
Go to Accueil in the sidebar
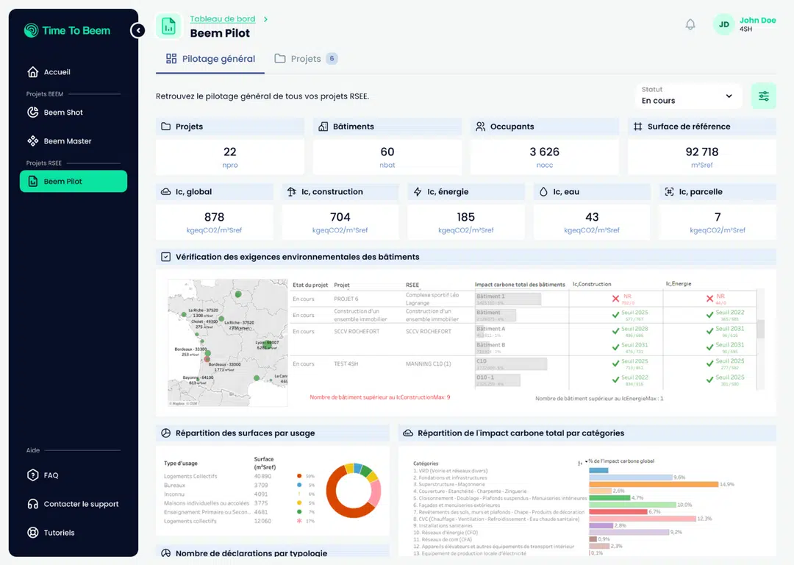[74, 72]
